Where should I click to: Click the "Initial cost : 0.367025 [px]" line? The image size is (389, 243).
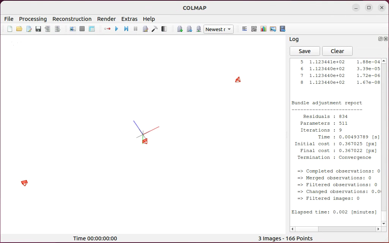336,144
